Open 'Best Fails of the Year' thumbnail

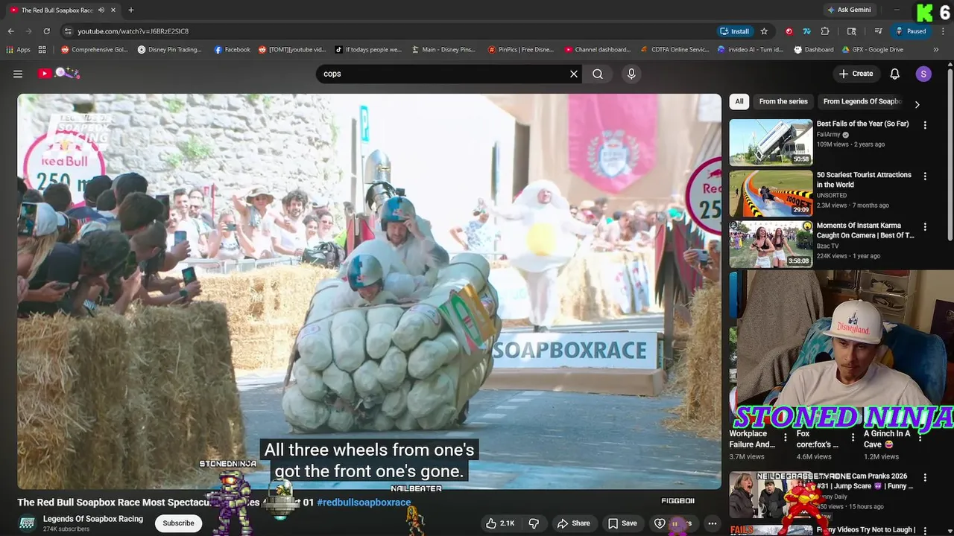point(771,142)
